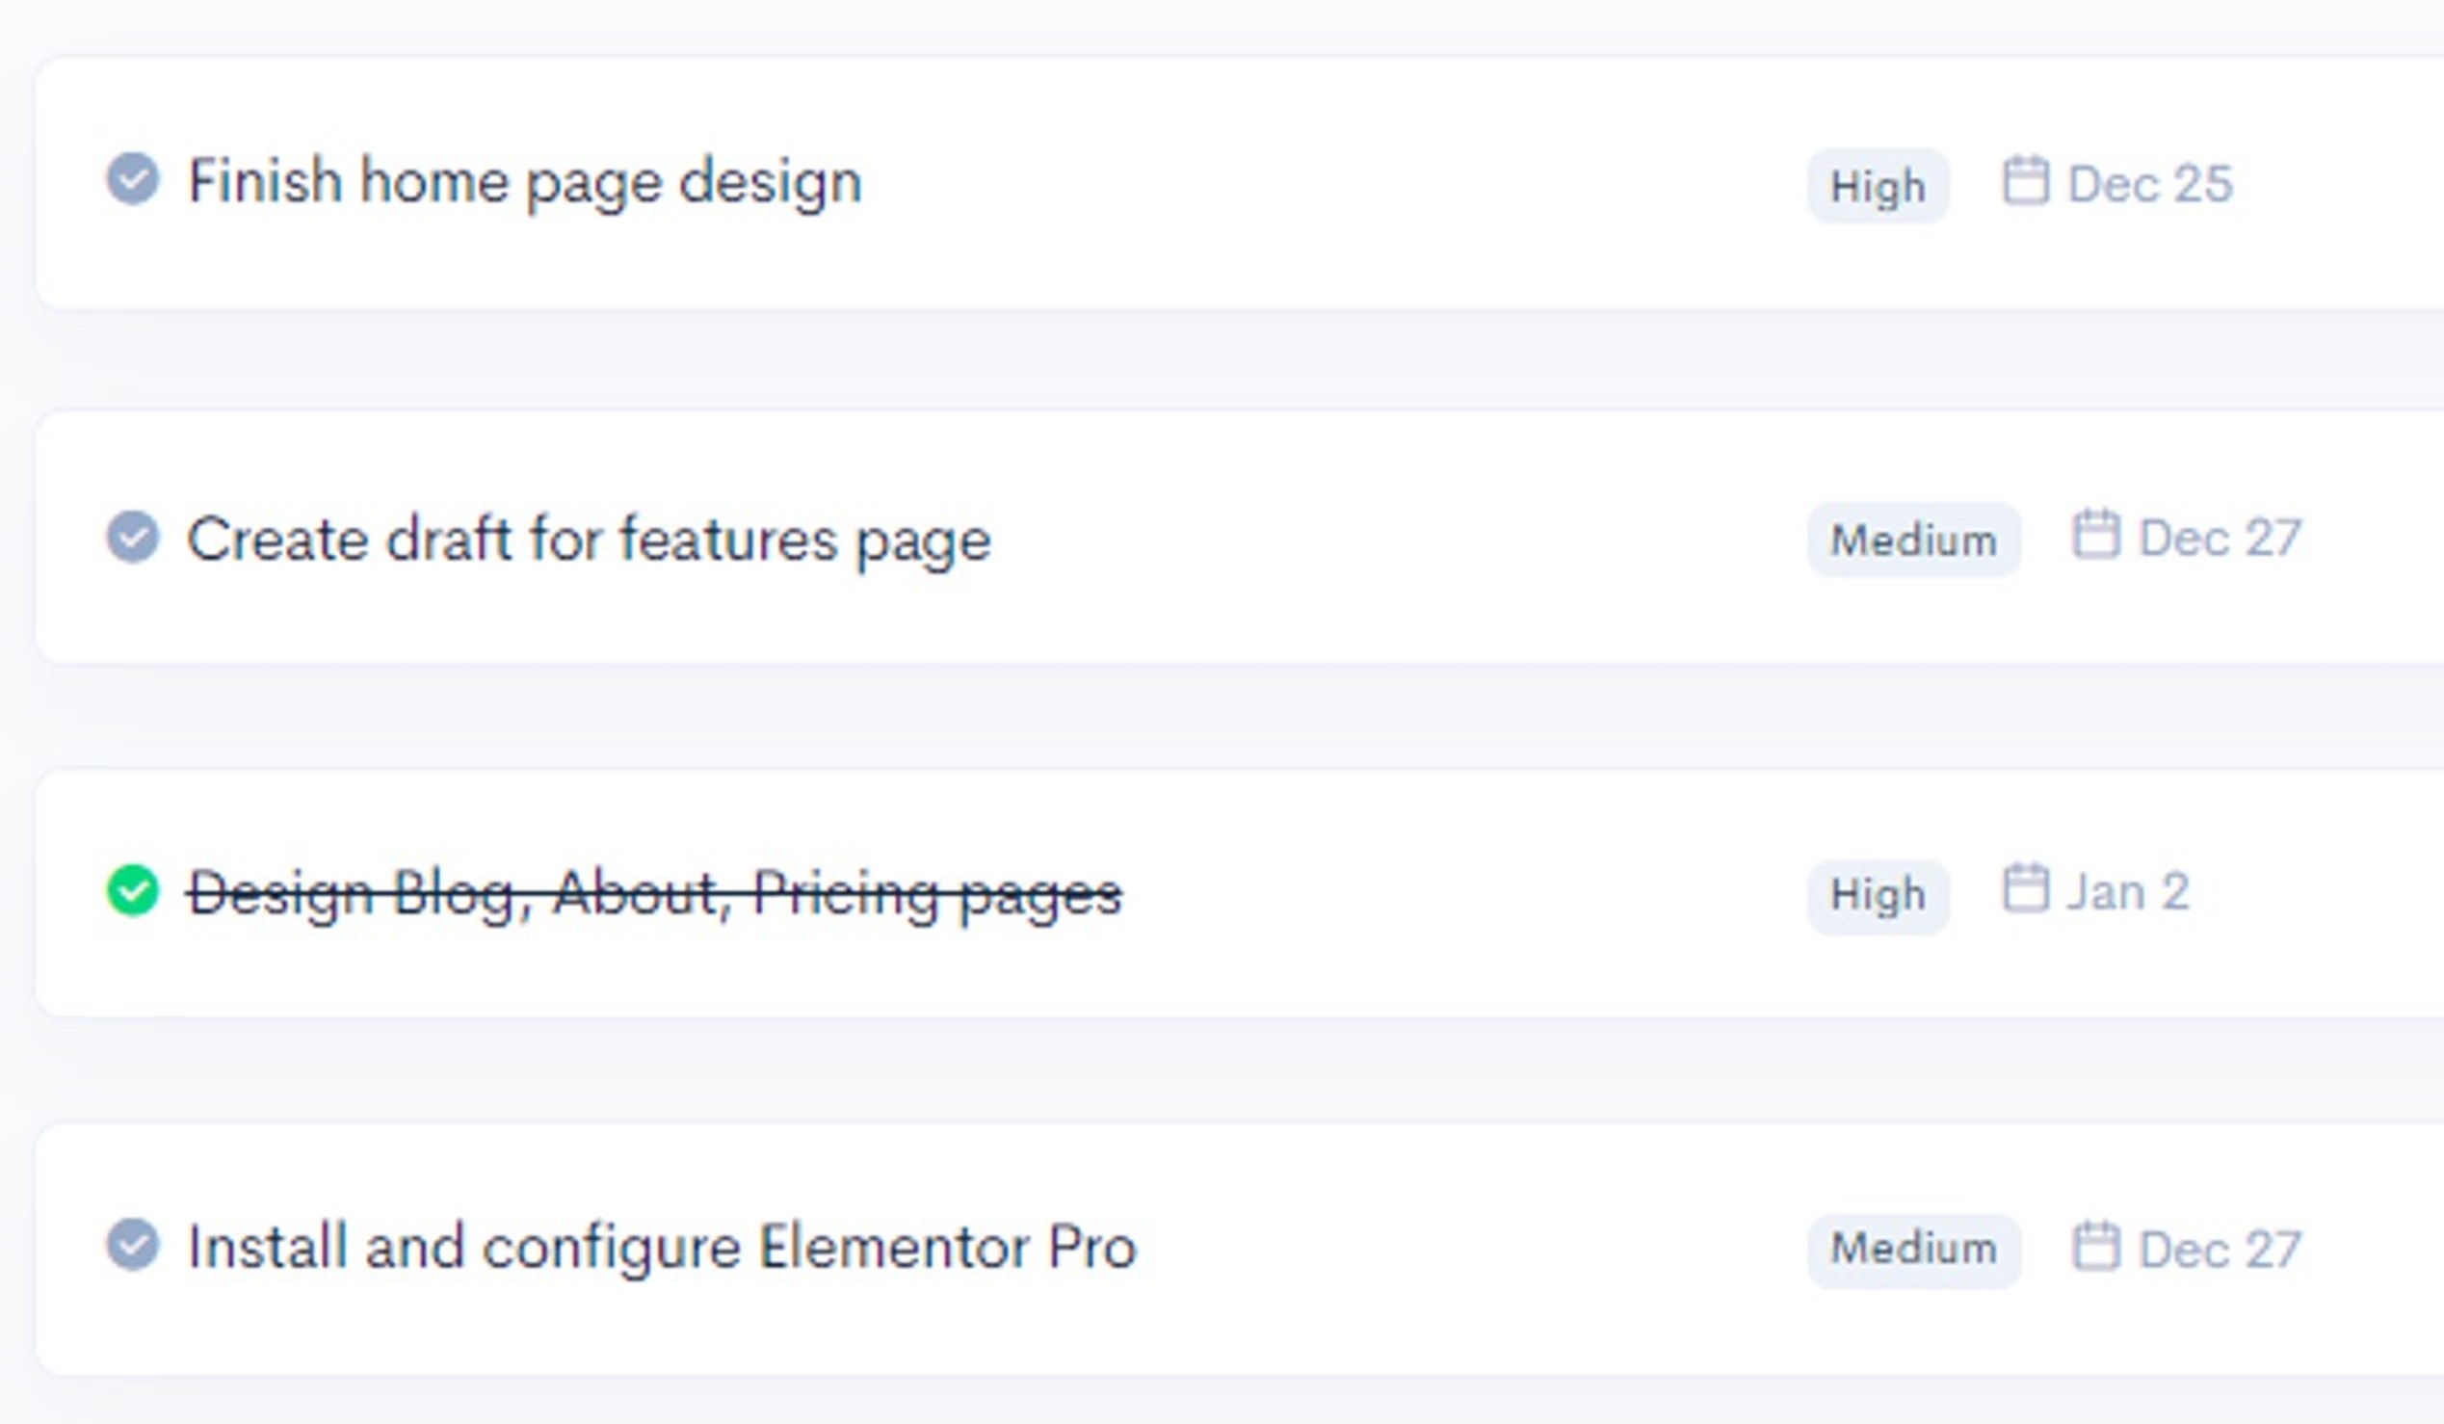
Task: Check off 'Create draft for features page'
Action: coord(133,538)
